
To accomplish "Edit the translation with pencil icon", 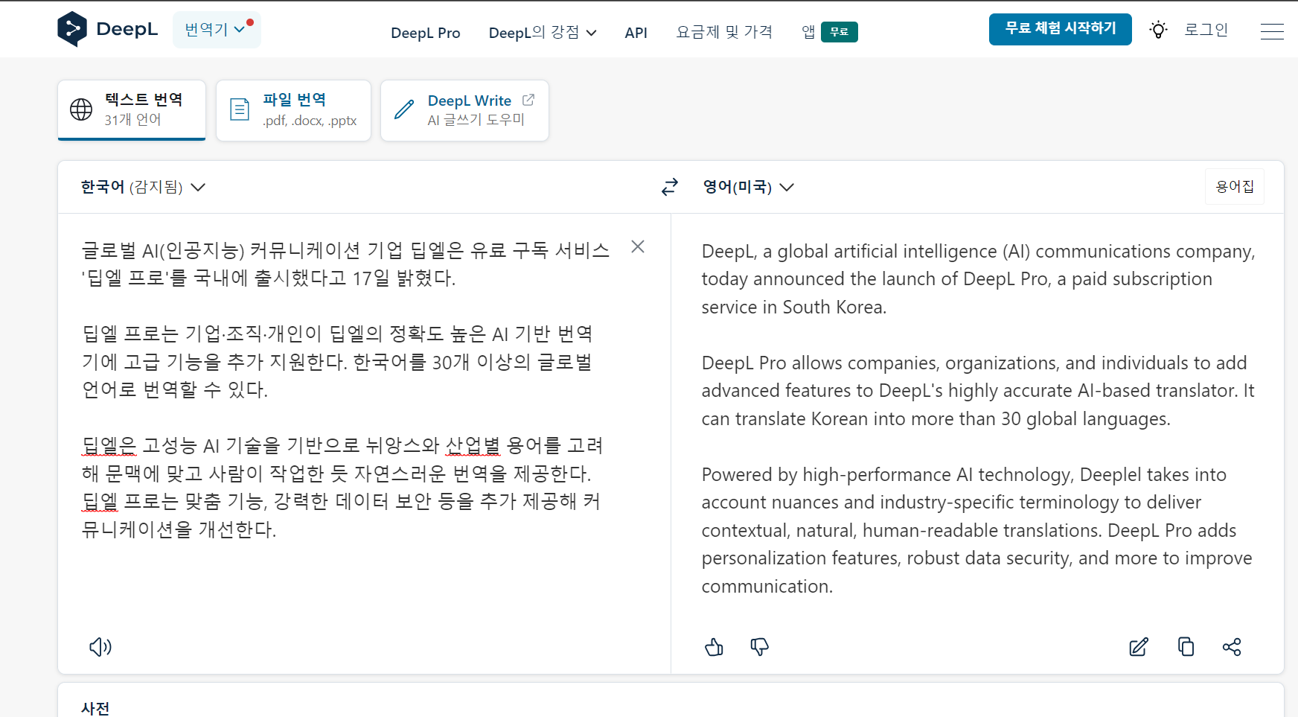I will 1139,647.
